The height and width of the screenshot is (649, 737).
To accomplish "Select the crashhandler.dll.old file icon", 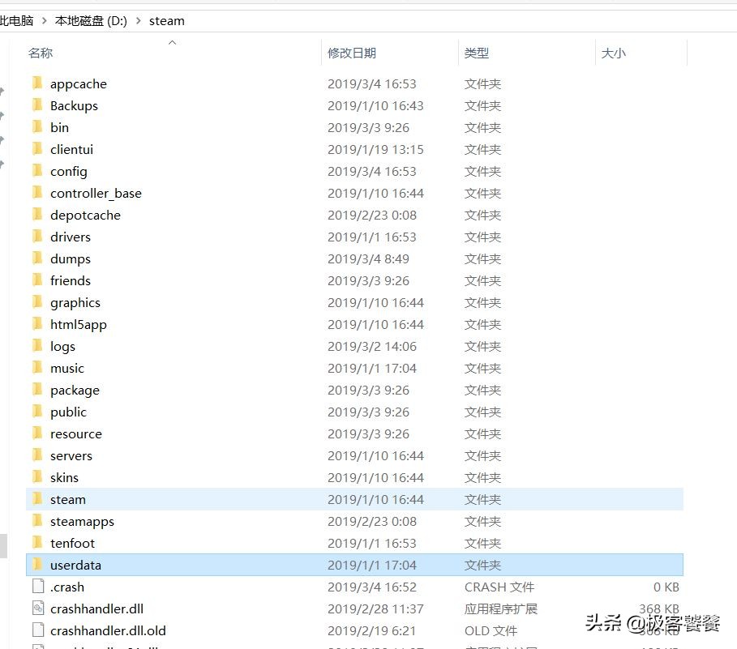I will pos(37,630).
